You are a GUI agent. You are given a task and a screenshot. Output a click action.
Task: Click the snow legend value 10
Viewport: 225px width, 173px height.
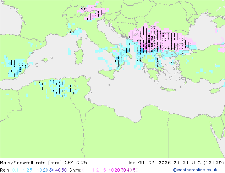tap(111, 170)
